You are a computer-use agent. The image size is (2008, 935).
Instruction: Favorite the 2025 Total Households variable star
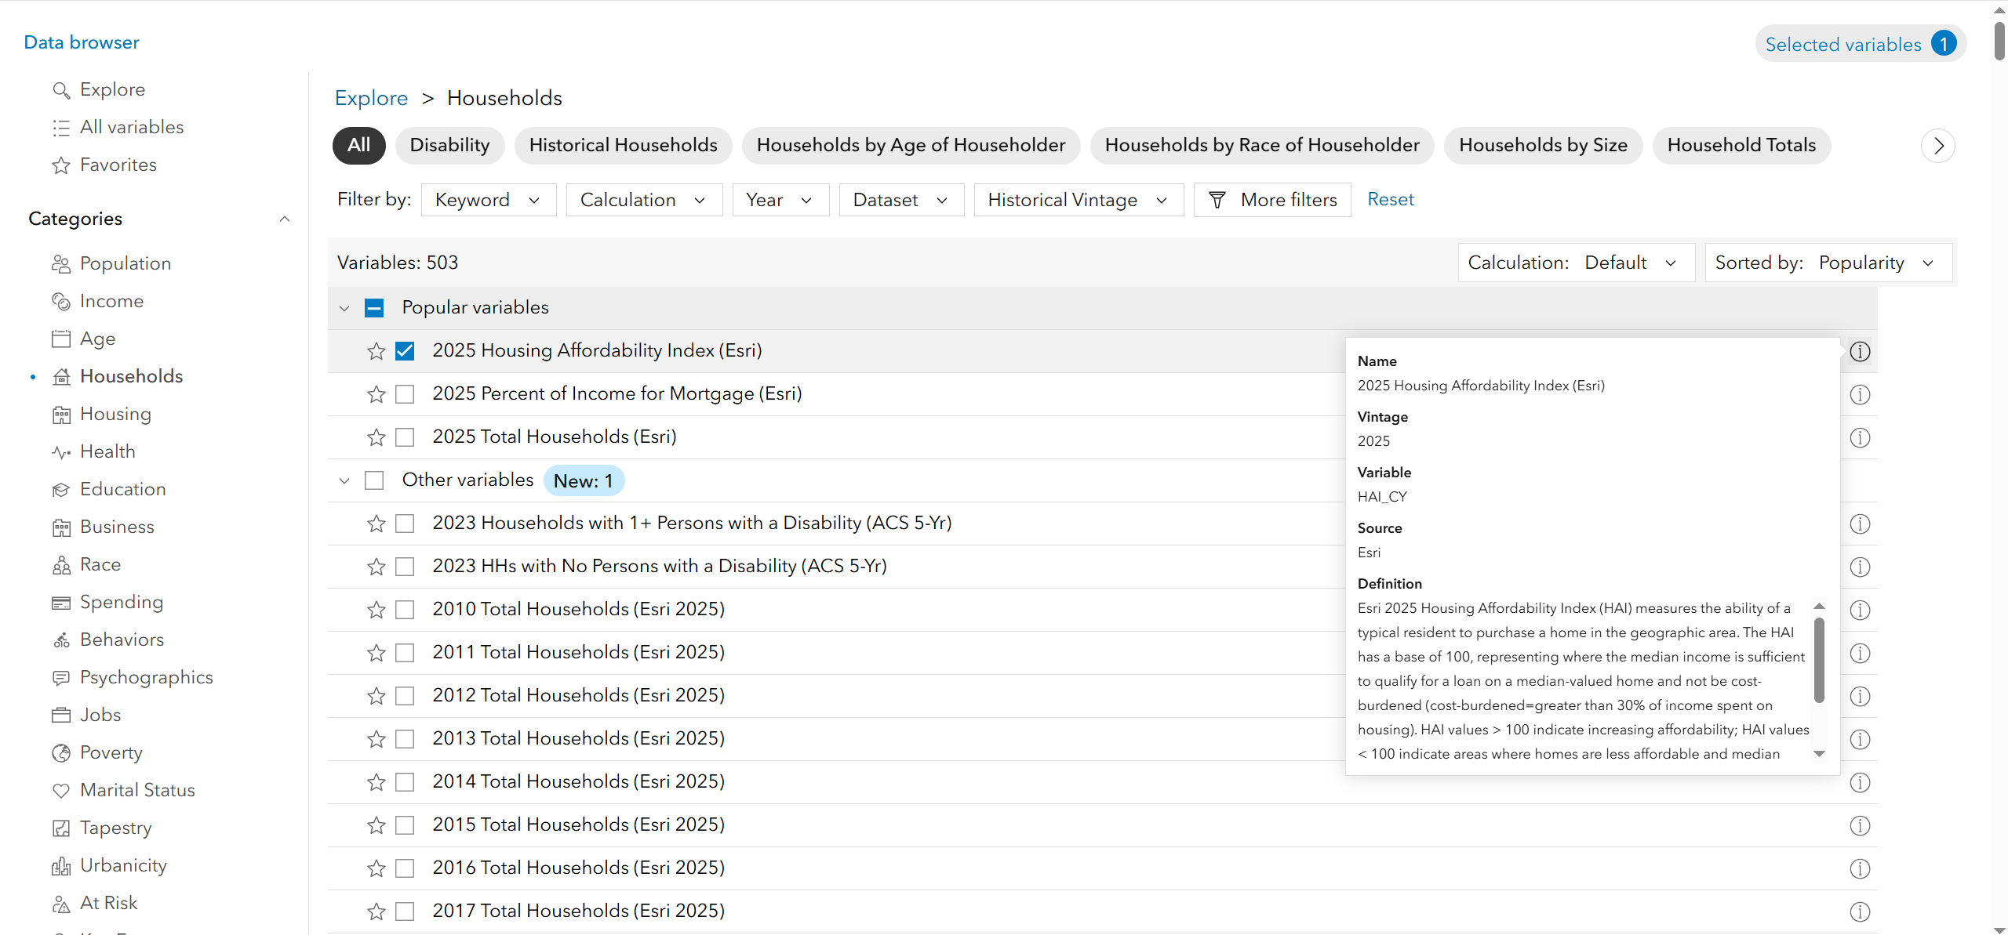tap(376, 437)
